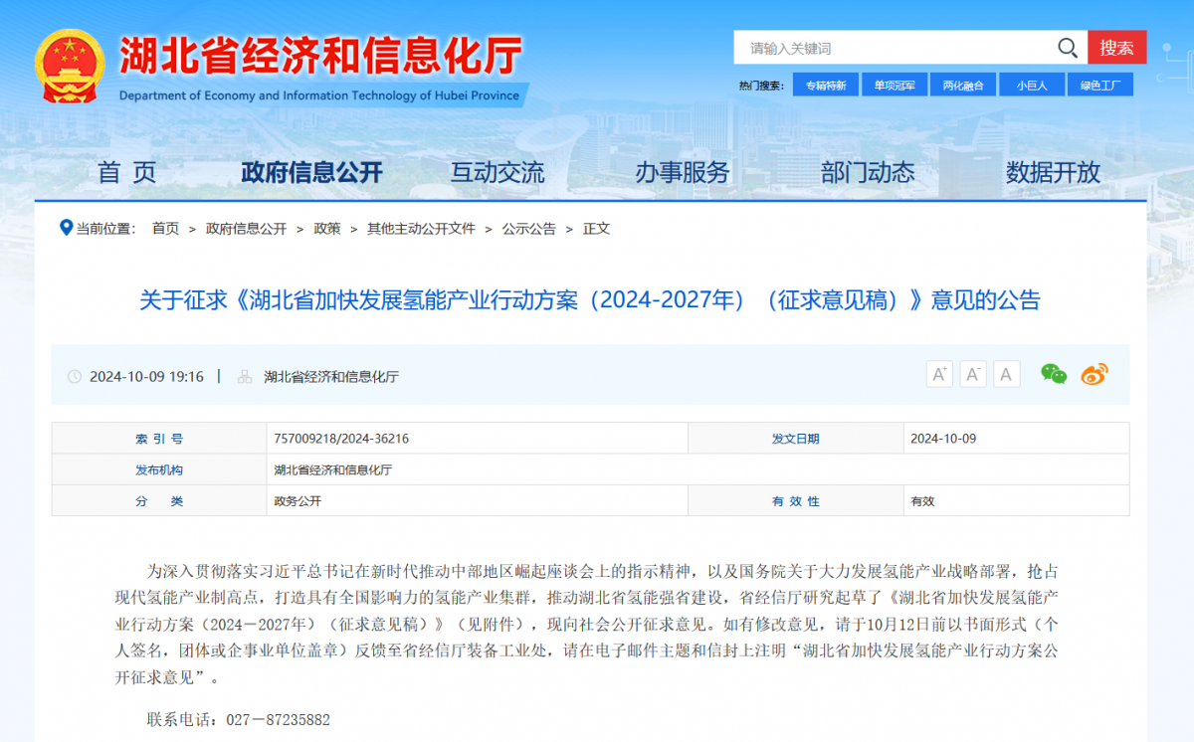This screenshot has width=1194, height=742.
Task: Click the 发文日期 value 2024-10-09
Action: 943,439
